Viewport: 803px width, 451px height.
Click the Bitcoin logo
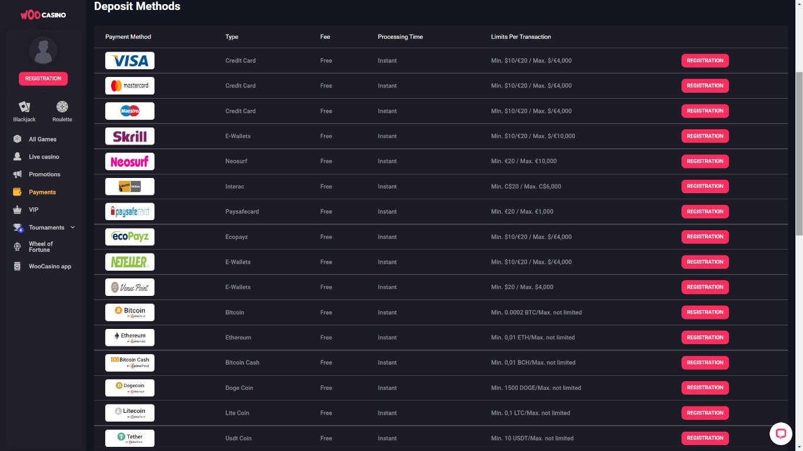tap(130, 312)
